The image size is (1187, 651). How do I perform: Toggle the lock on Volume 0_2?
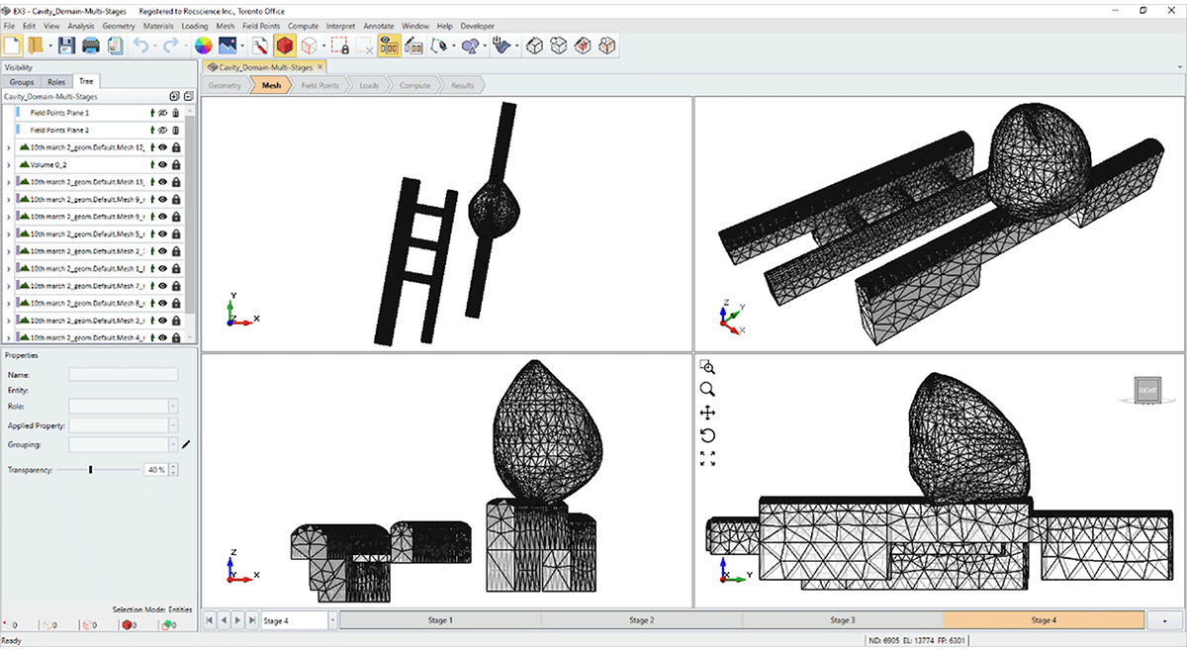point(176,164)
